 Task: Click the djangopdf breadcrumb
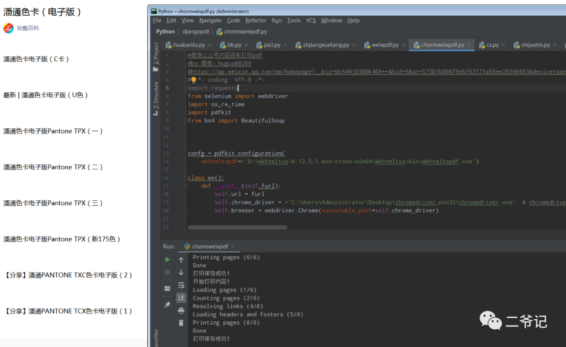[x=195, y=32]
